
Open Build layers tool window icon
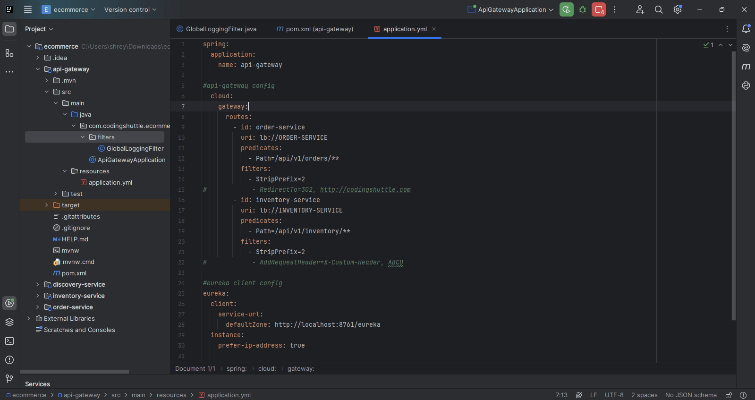click(x=9, y=322)
